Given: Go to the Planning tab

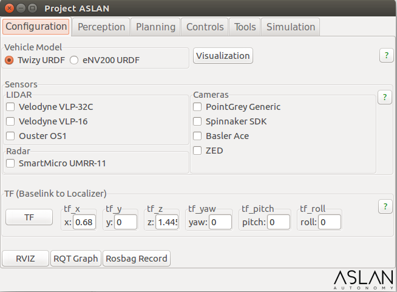Looking at the screenshot, I should coord(156,27).
